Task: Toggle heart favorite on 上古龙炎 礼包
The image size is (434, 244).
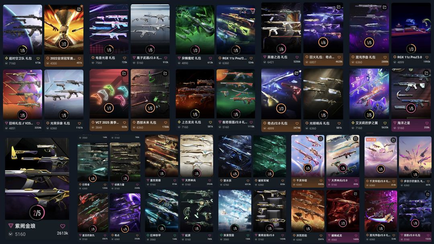Action: click(x=210, y=122)
